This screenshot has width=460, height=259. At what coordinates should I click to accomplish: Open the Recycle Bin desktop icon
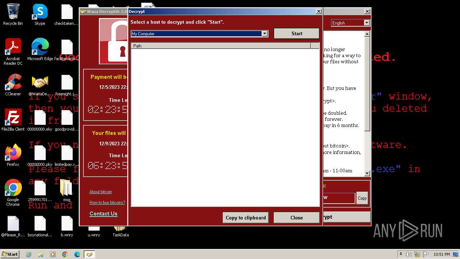click(13, 14)
